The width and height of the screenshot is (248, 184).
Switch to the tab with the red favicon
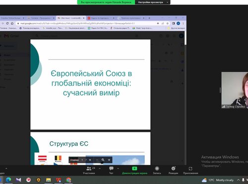[x=101, y=18]
